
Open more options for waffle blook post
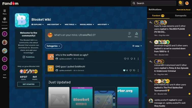pyautogui.click(x=138, y=59)
